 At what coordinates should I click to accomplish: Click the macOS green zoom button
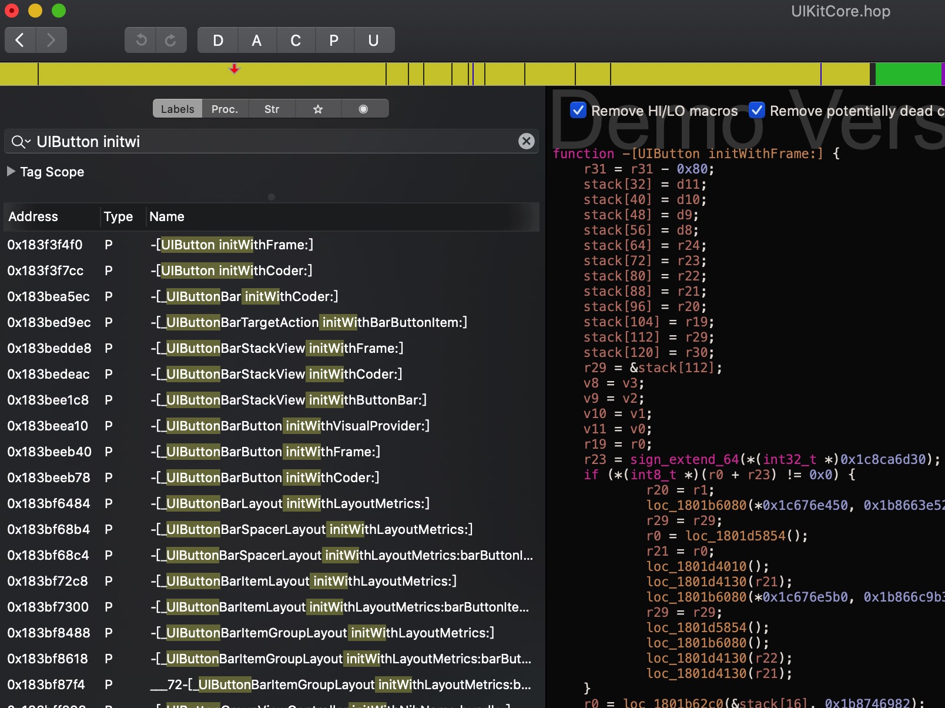click(x=59, y=11)
